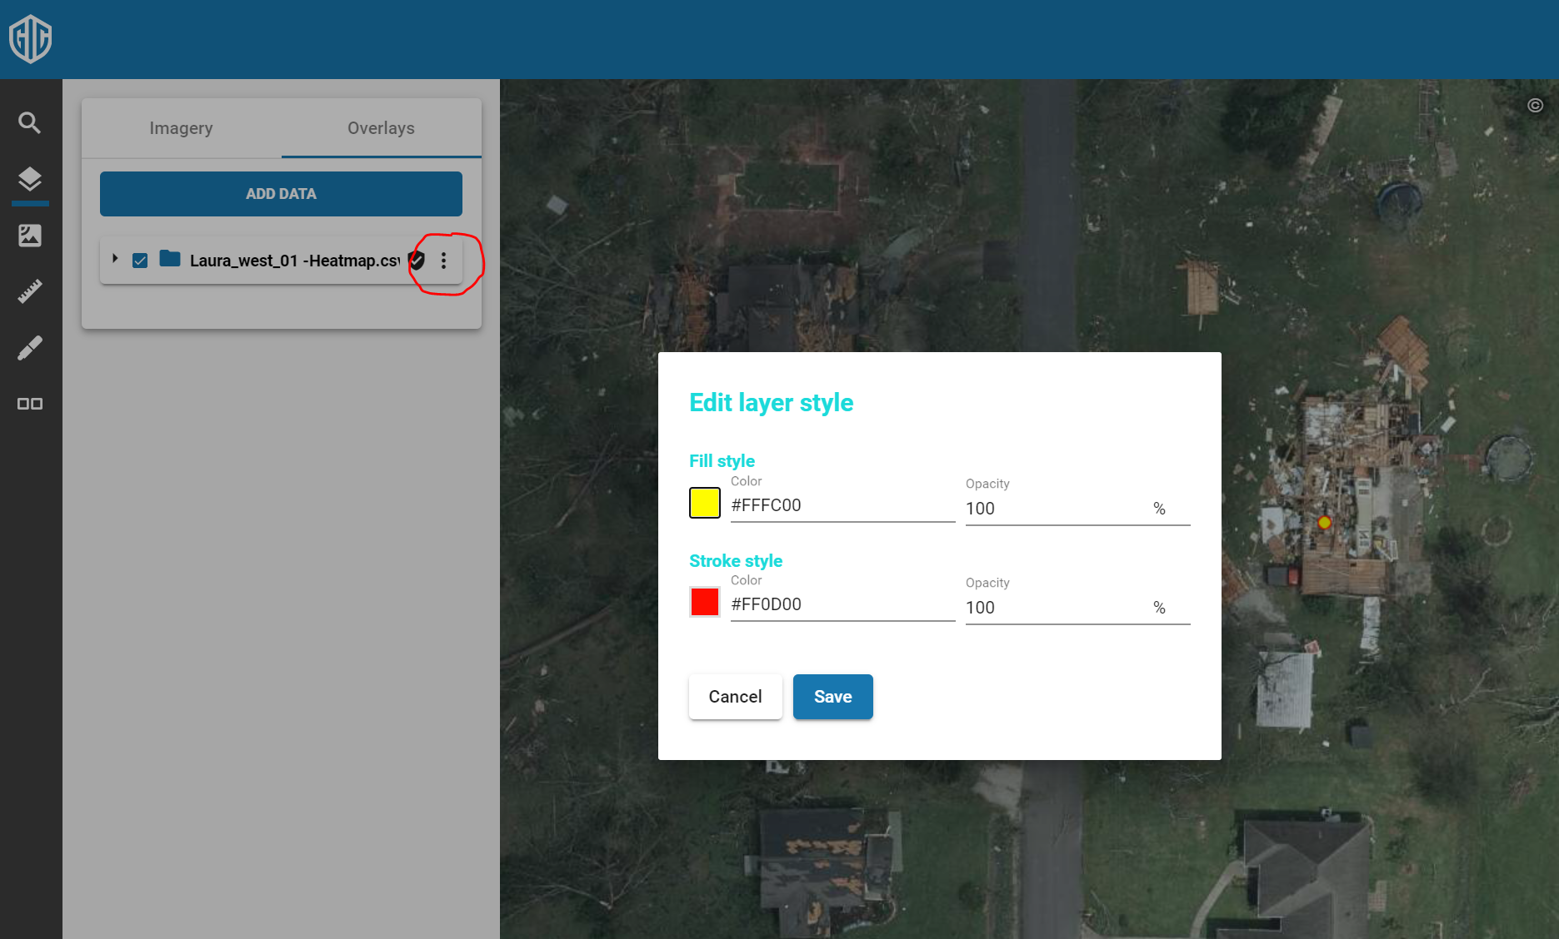Select the ruler measure tool

coord(30,291)
